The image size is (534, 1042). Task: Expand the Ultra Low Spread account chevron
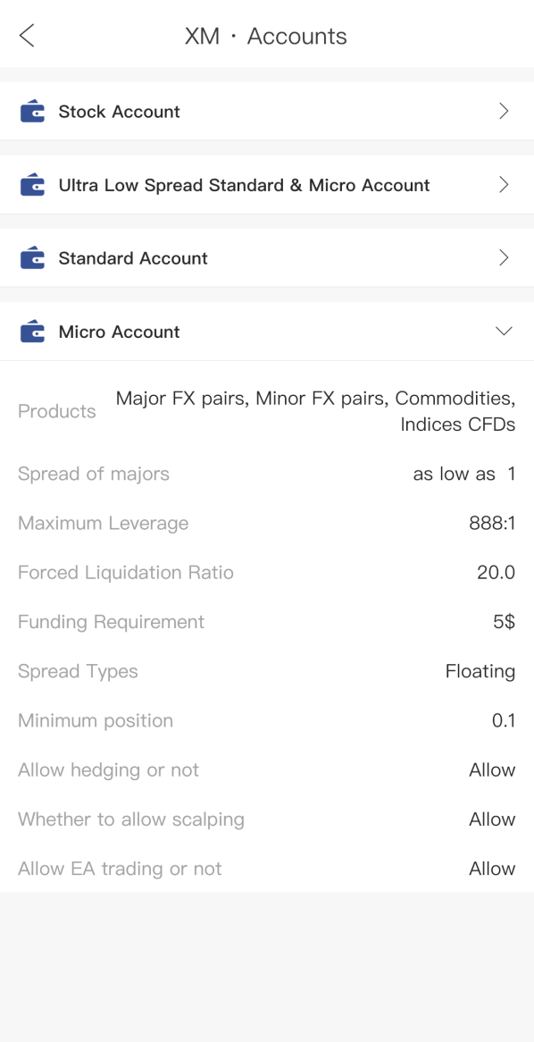click(x=505, y=185)
